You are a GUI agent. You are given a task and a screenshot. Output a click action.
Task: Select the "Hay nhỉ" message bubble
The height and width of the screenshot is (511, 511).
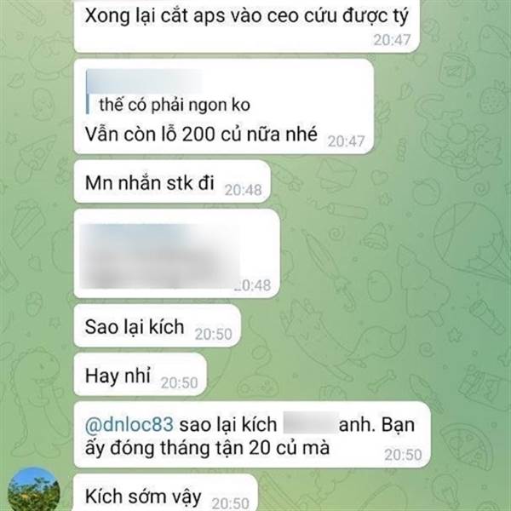pos(118,376)
